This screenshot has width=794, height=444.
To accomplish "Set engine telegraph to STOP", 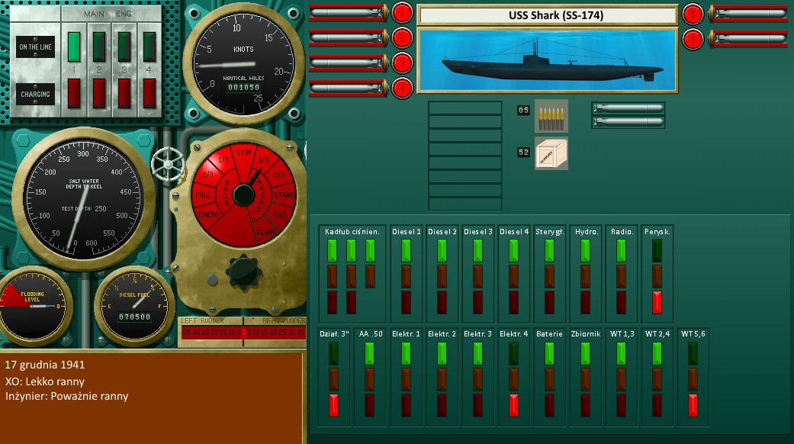I will tap(244, 153).
